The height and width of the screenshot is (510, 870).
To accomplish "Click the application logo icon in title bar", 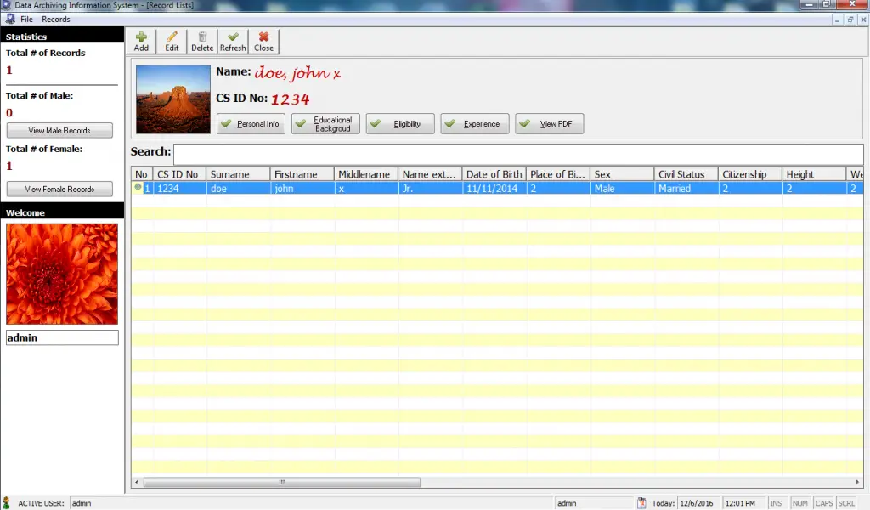I will pos(6,4).
